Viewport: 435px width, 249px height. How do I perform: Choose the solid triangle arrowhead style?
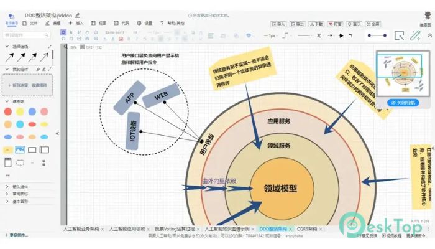(341, 35)
